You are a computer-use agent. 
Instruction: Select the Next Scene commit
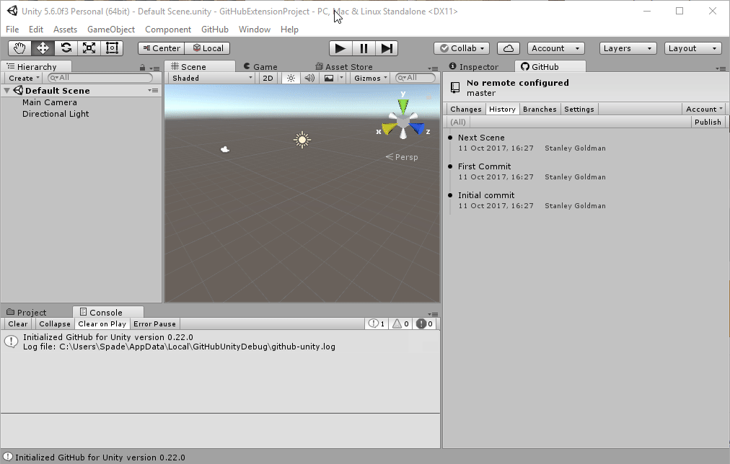586,143
